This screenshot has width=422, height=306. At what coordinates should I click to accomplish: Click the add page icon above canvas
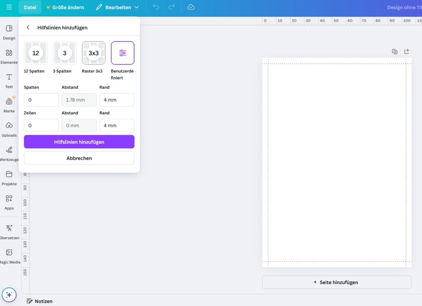[x=407, y=52]
